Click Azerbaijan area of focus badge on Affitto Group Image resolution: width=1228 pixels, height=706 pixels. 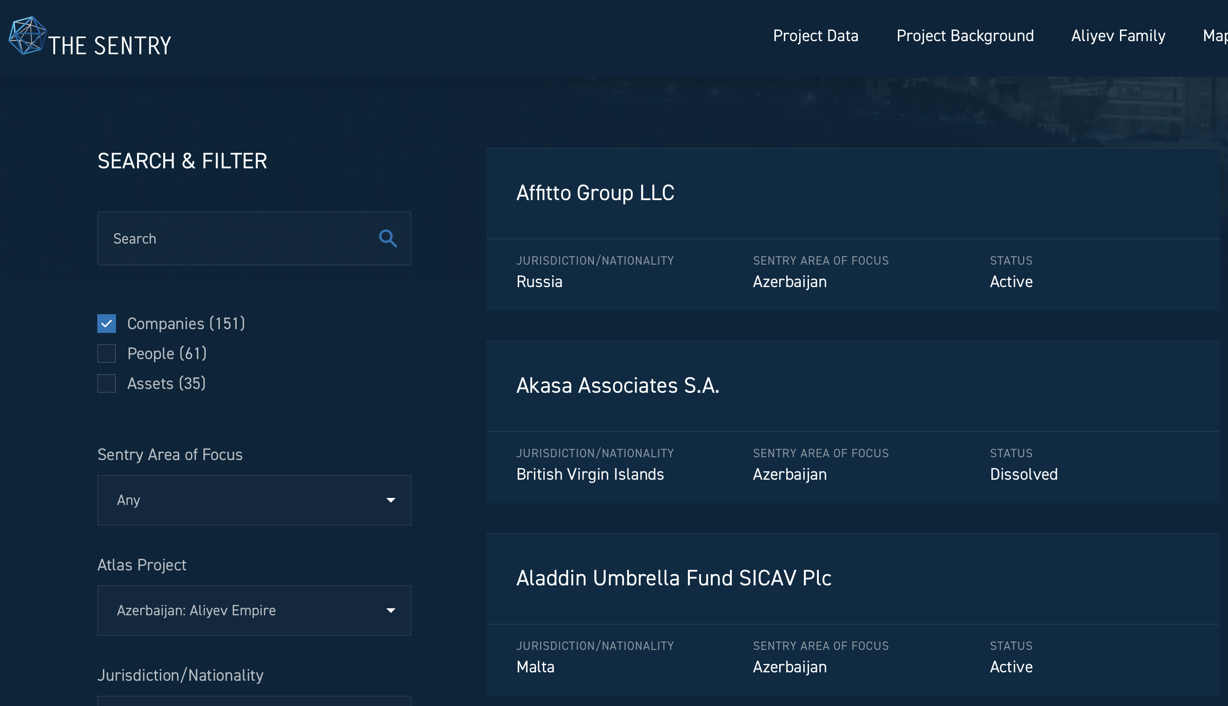point(790,281)
